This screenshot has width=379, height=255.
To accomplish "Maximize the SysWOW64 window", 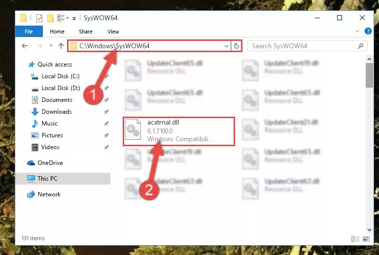I will 340,18.
